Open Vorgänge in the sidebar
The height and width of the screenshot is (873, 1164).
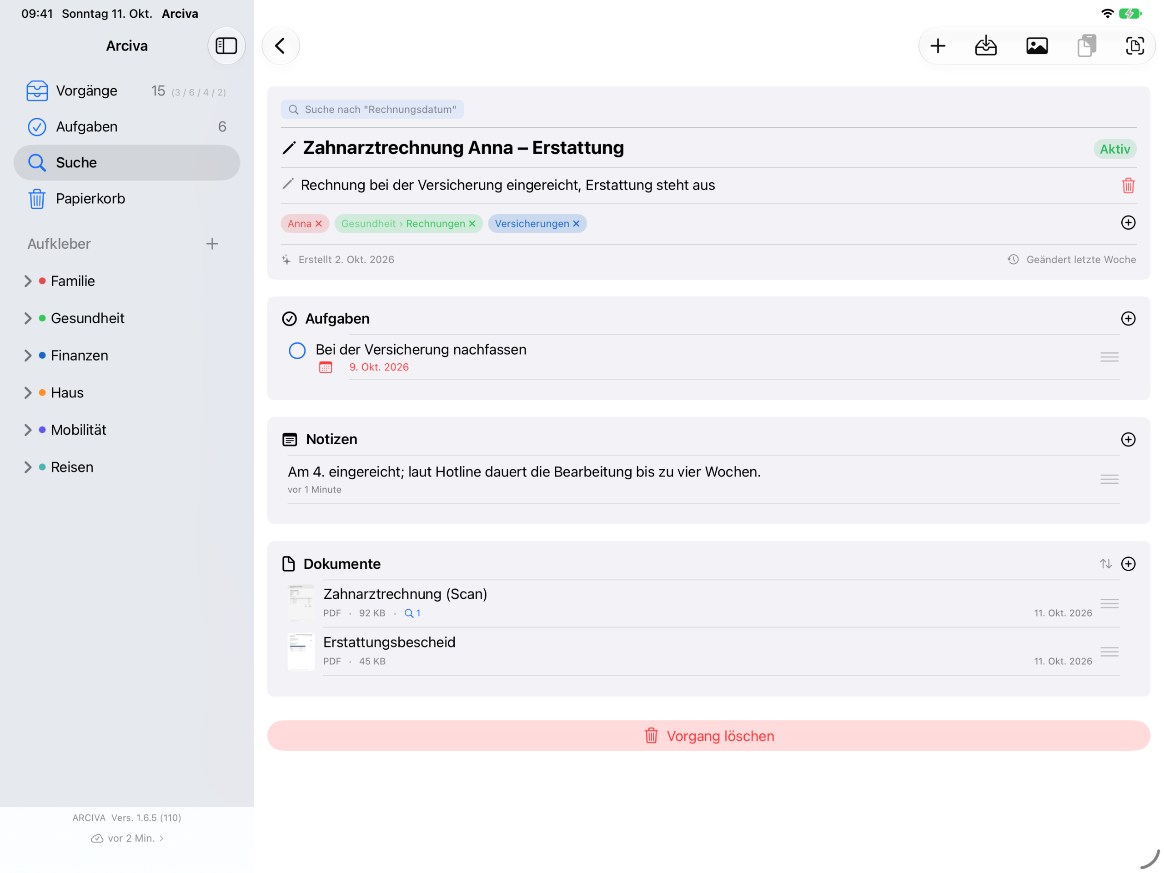click(127, 91)
